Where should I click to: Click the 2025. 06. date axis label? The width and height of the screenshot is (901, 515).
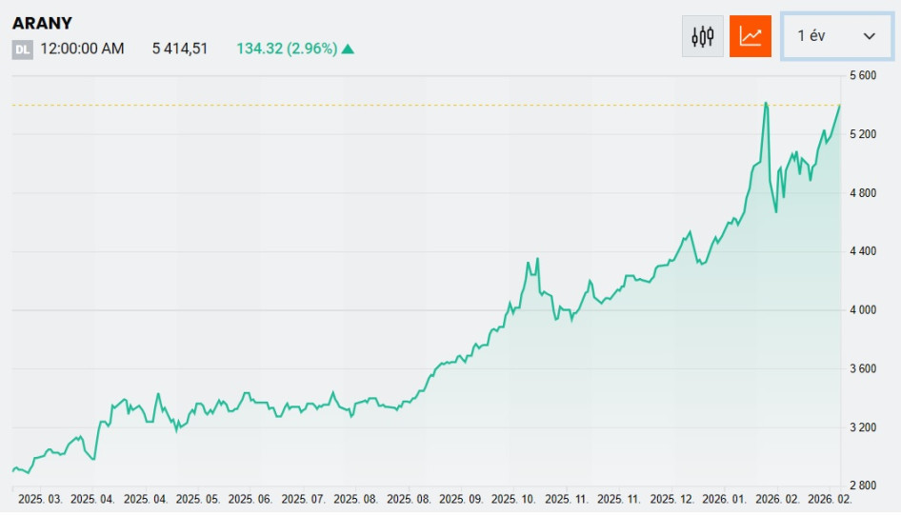click(251, 499)
